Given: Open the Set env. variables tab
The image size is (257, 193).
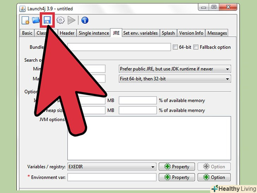Looking at the screenshot, I should [141, 33].
